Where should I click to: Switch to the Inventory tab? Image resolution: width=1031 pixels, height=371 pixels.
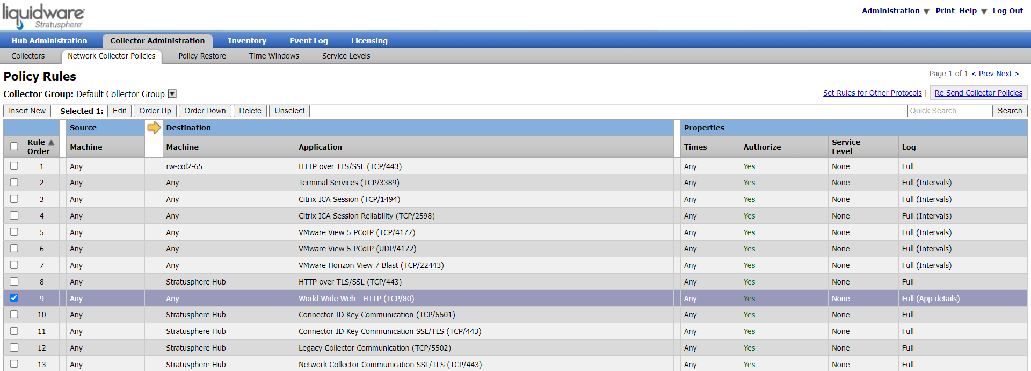247,41
